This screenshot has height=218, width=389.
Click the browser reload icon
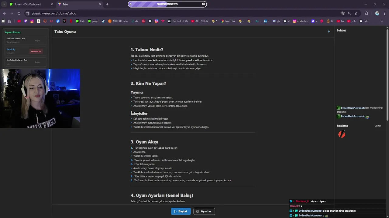click(x=19, y=13)
